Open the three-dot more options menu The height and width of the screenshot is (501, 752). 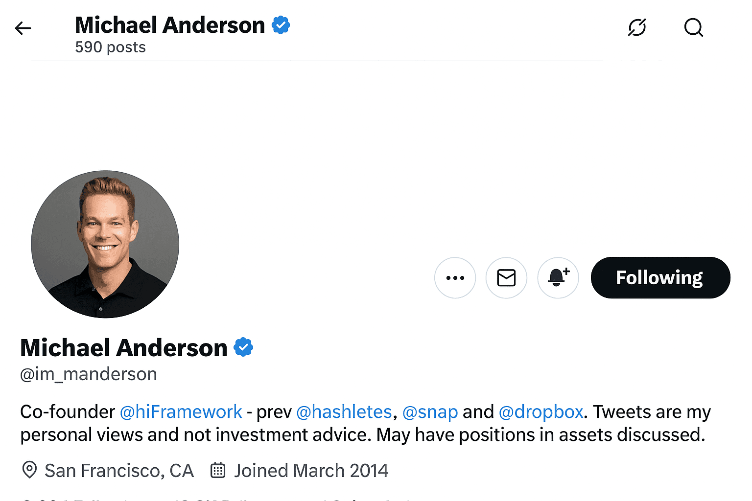455,278
